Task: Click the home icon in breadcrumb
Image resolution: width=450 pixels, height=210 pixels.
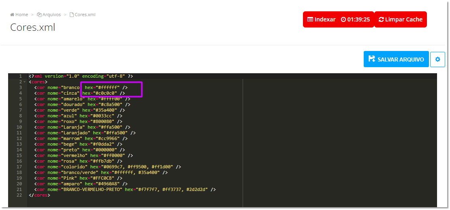Action: pos(12,15)
